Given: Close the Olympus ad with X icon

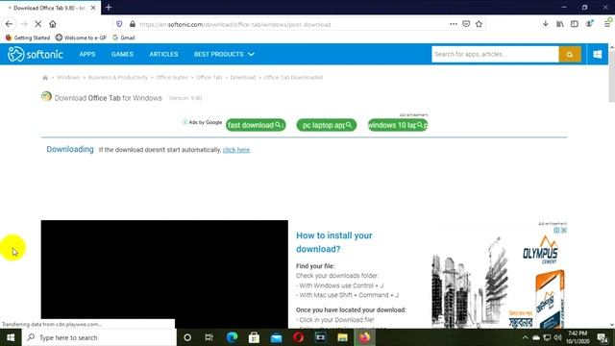Looking at the screenshot, I should (x=564, y=231).
